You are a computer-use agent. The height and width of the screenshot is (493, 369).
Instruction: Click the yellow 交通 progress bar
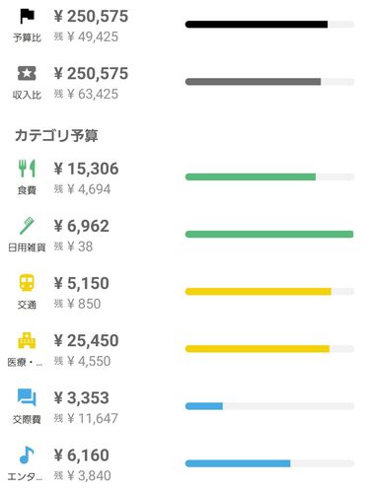269,292
